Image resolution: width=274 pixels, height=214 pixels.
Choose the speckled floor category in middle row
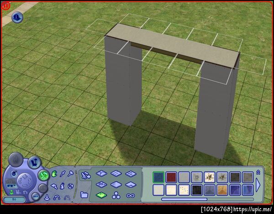pyautogui.click(x=116, y=184)
